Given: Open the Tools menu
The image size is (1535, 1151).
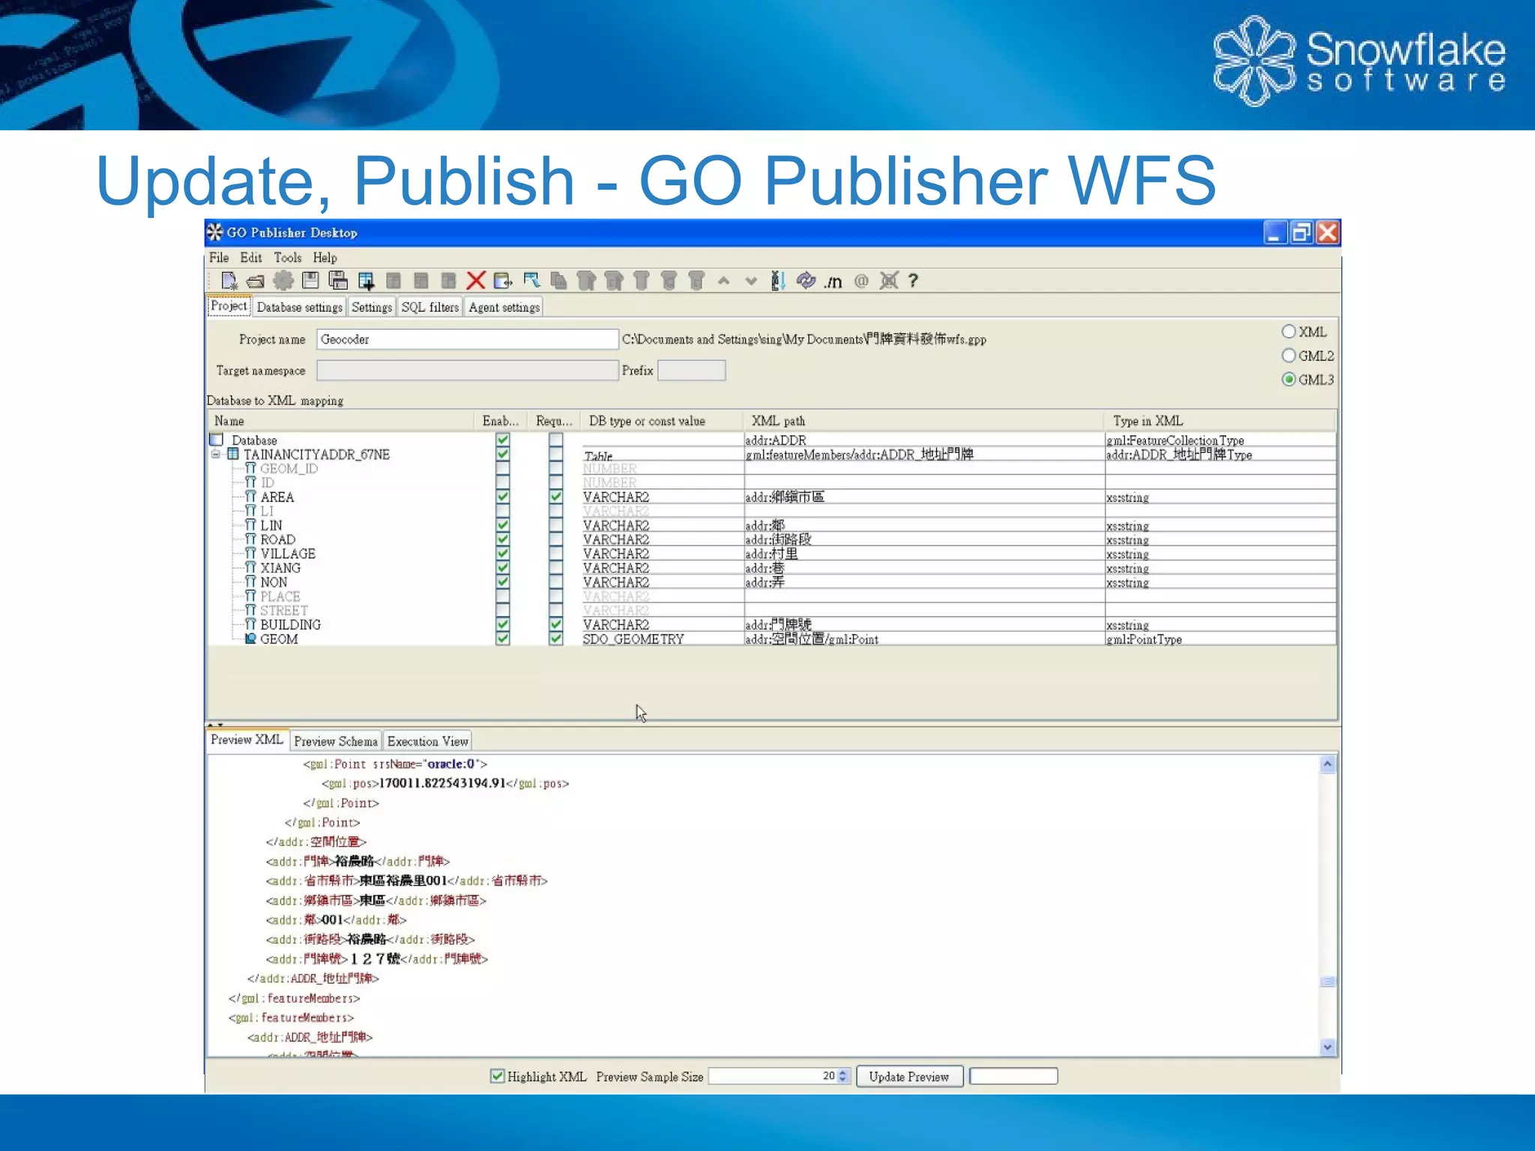Looking at the screenshot, I should (288, 258).
